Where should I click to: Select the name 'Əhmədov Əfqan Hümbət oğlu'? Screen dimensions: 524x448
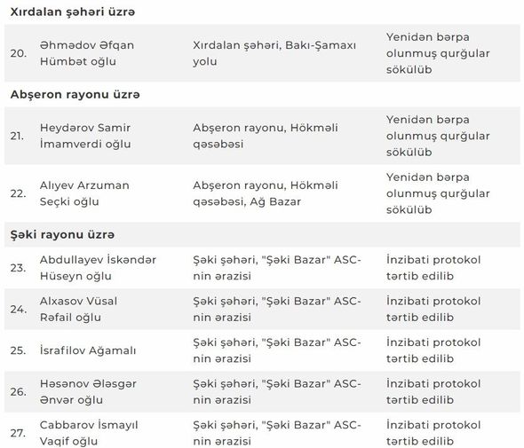coord(87,53)
